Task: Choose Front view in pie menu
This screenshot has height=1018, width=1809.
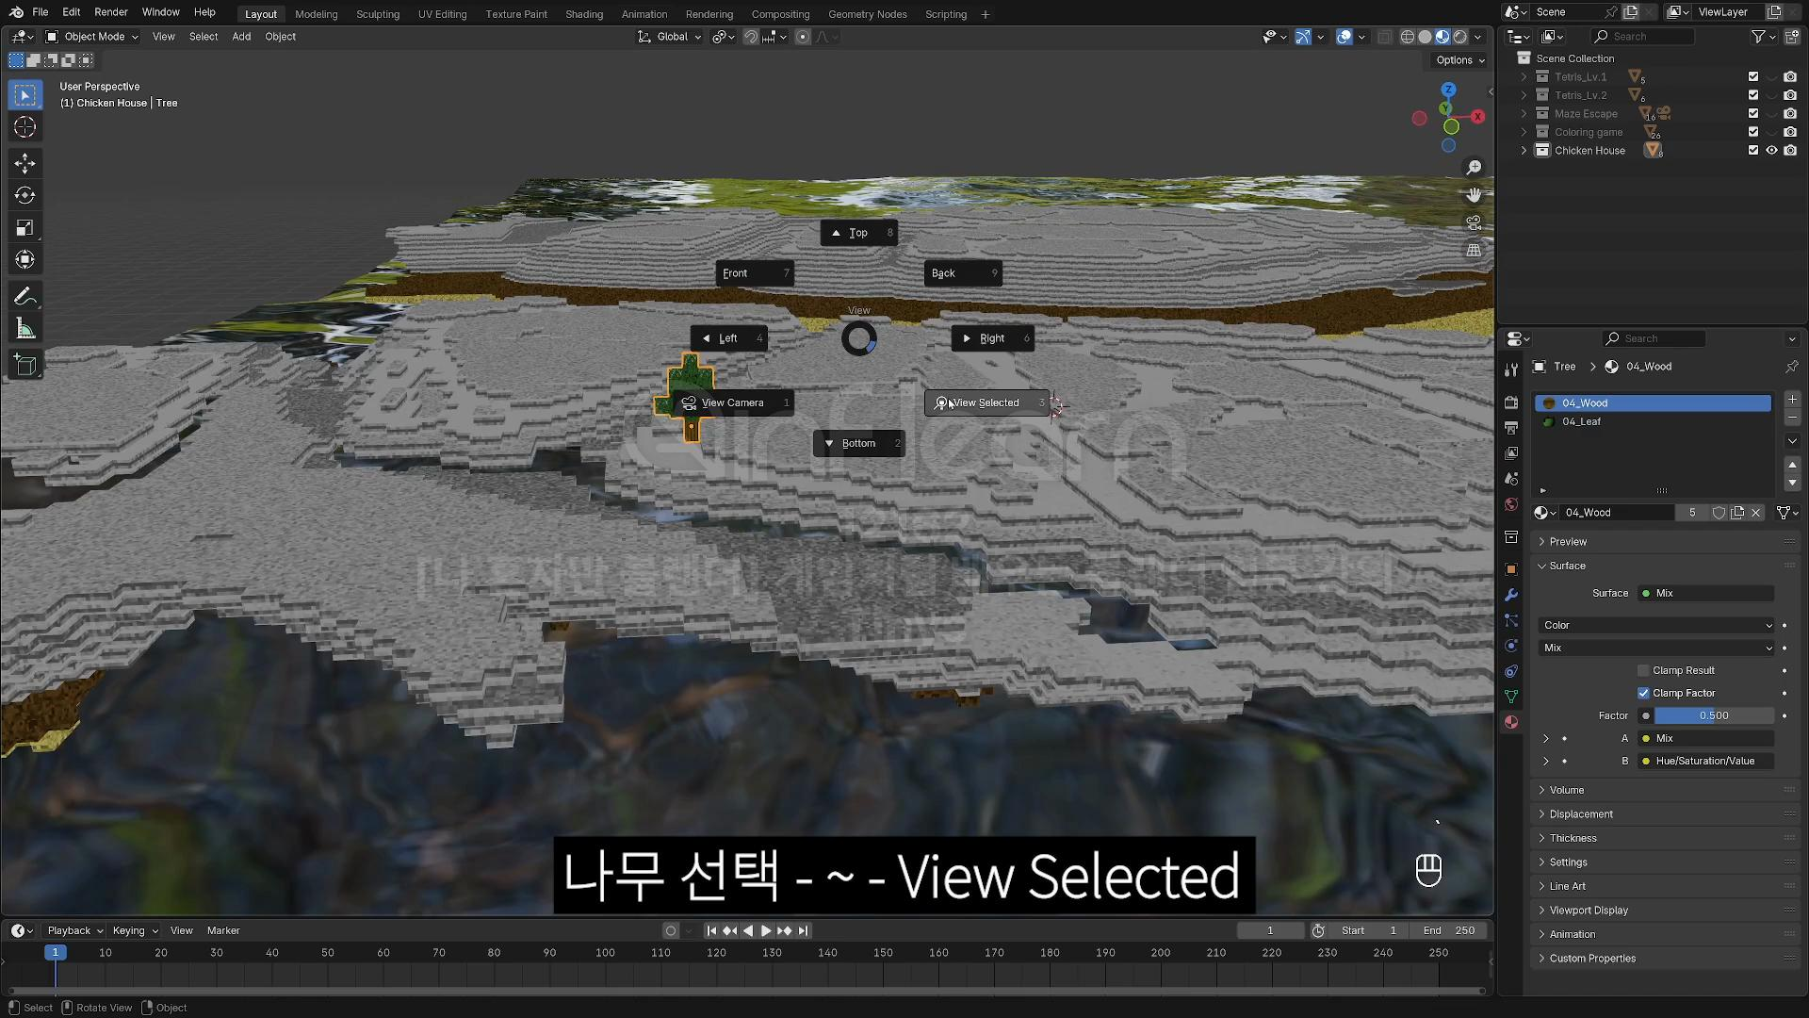Action: point(755,273)
